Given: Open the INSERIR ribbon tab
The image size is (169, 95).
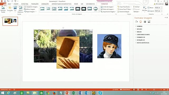Looking at the screenshot, I should [x=16, y=4].
